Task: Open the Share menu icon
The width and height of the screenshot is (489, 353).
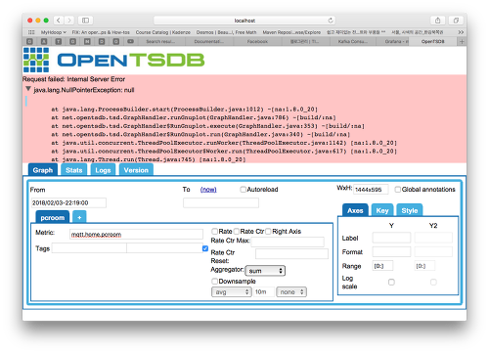Action: pos(437,21)
